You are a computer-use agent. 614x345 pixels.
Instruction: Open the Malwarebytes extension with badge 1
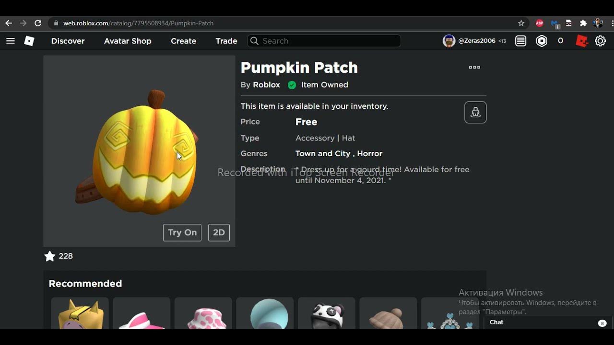coord(555,23)
